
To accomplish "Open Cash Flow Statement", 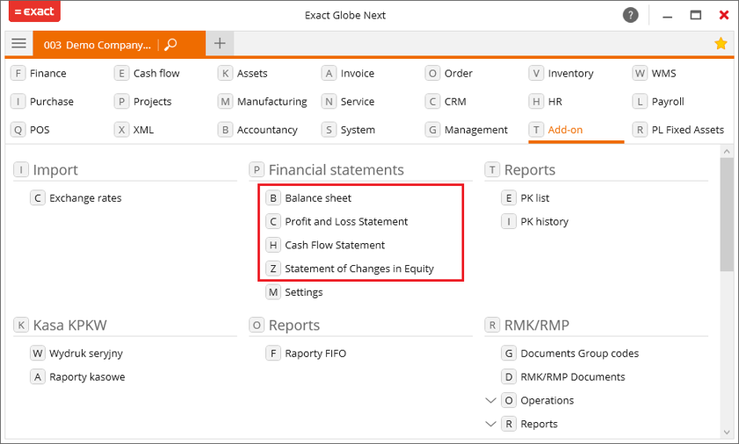I will [x=325, y=245].
